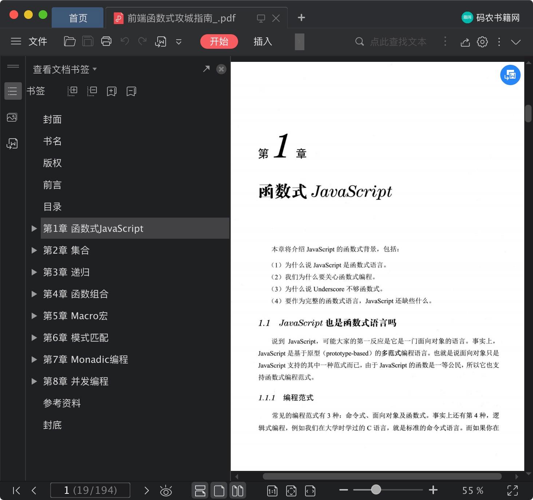Collapse the sidebar handle at top
The height and width of the screenshot is (500, 533).
pos(13,66)
